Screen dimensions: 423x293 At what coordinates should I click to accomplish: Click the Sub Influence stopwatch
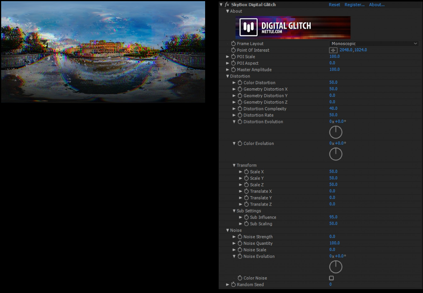point(246,217)
